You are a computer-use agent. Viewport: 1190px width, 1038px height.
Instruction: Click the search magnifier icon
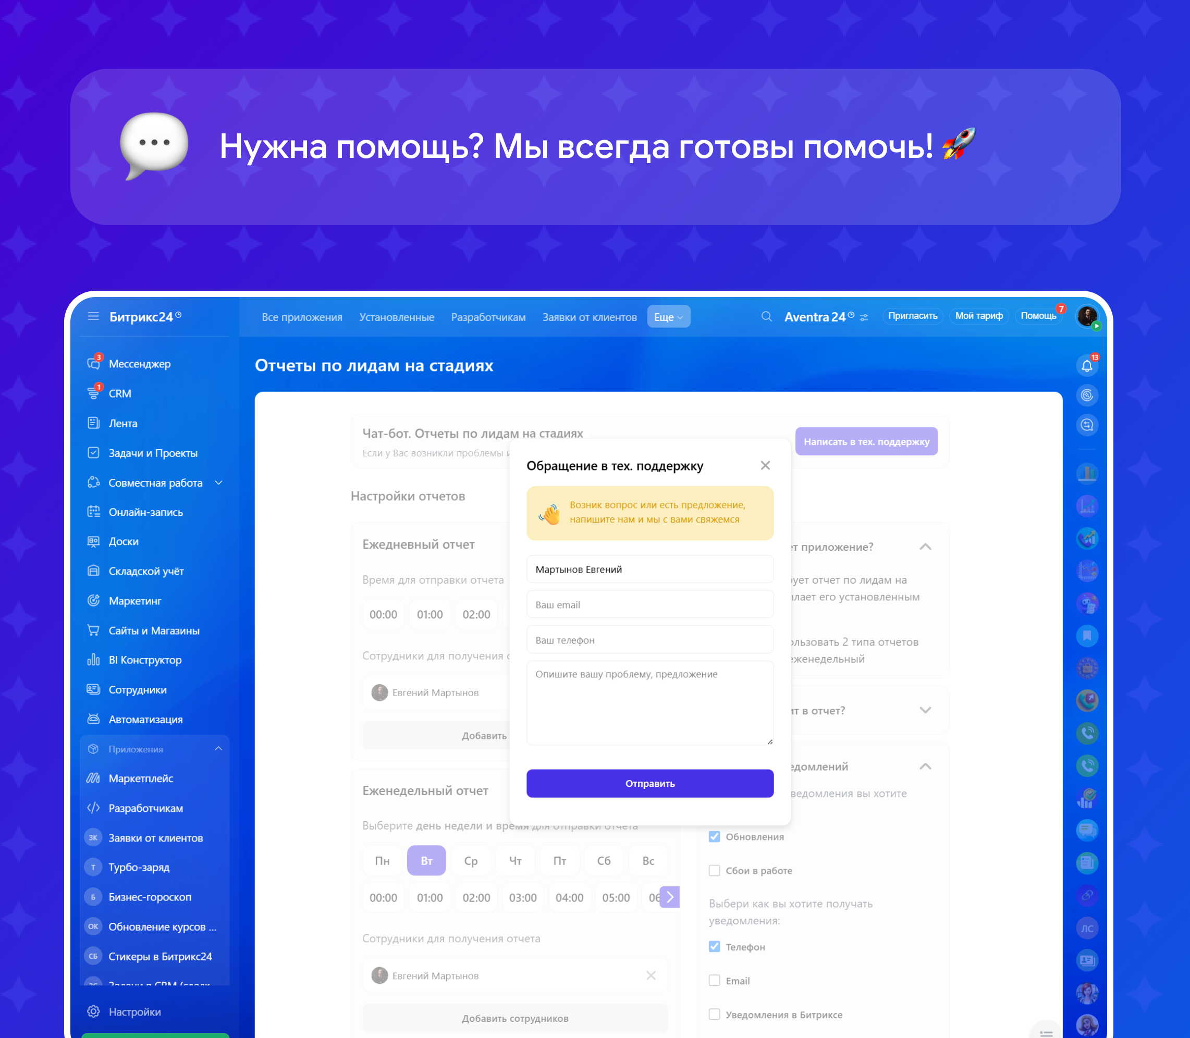tap(766, 316)
